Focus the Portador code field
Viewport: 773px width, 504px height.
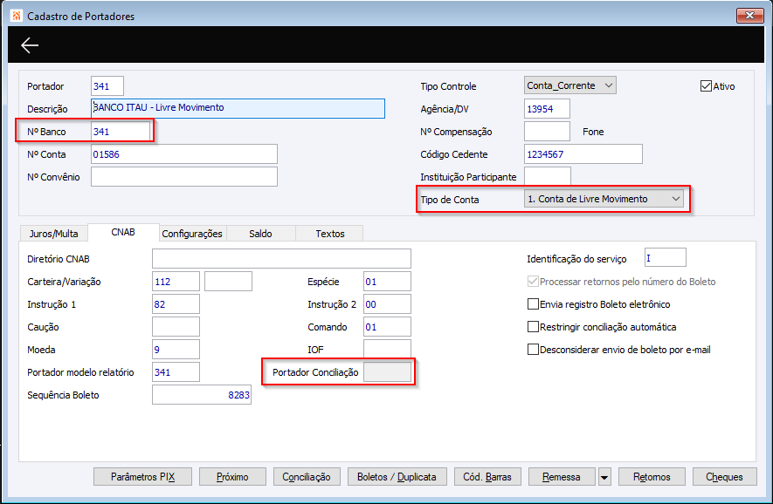[x=107, y=86]
